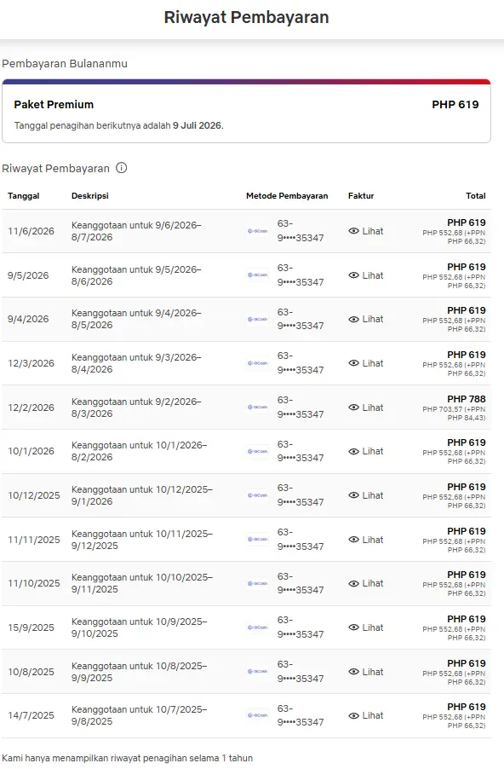The width and height of the screenshot is (504, 769).
Task: Click the GCash logo in the 10/12/2025 row
Action: (x=258, y=495)
